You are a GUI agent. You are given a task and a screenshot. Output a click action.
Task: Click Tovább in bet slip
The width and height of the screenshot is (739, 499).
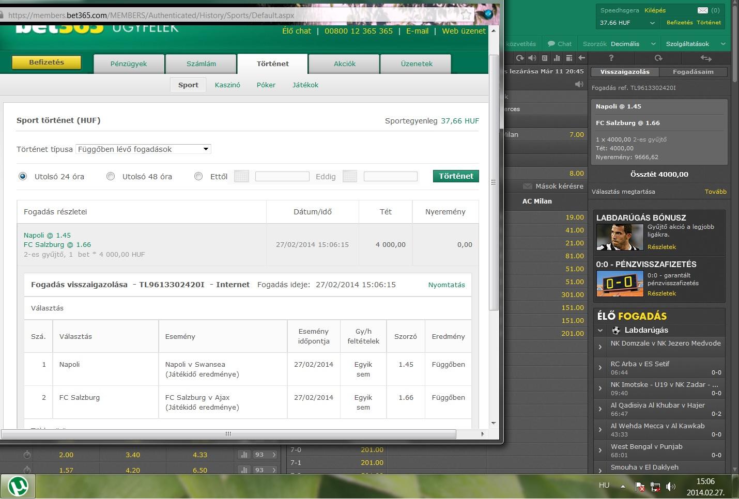point(715,192)
